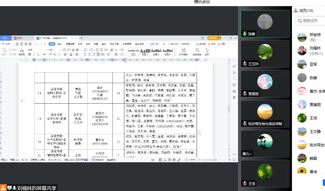Click the justify alignment icon
325x191 pixels.
(98, 54)
